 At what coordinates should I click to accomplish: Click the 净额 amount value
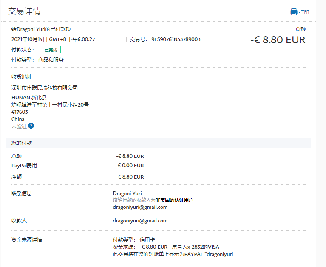(x=130, y=177)
